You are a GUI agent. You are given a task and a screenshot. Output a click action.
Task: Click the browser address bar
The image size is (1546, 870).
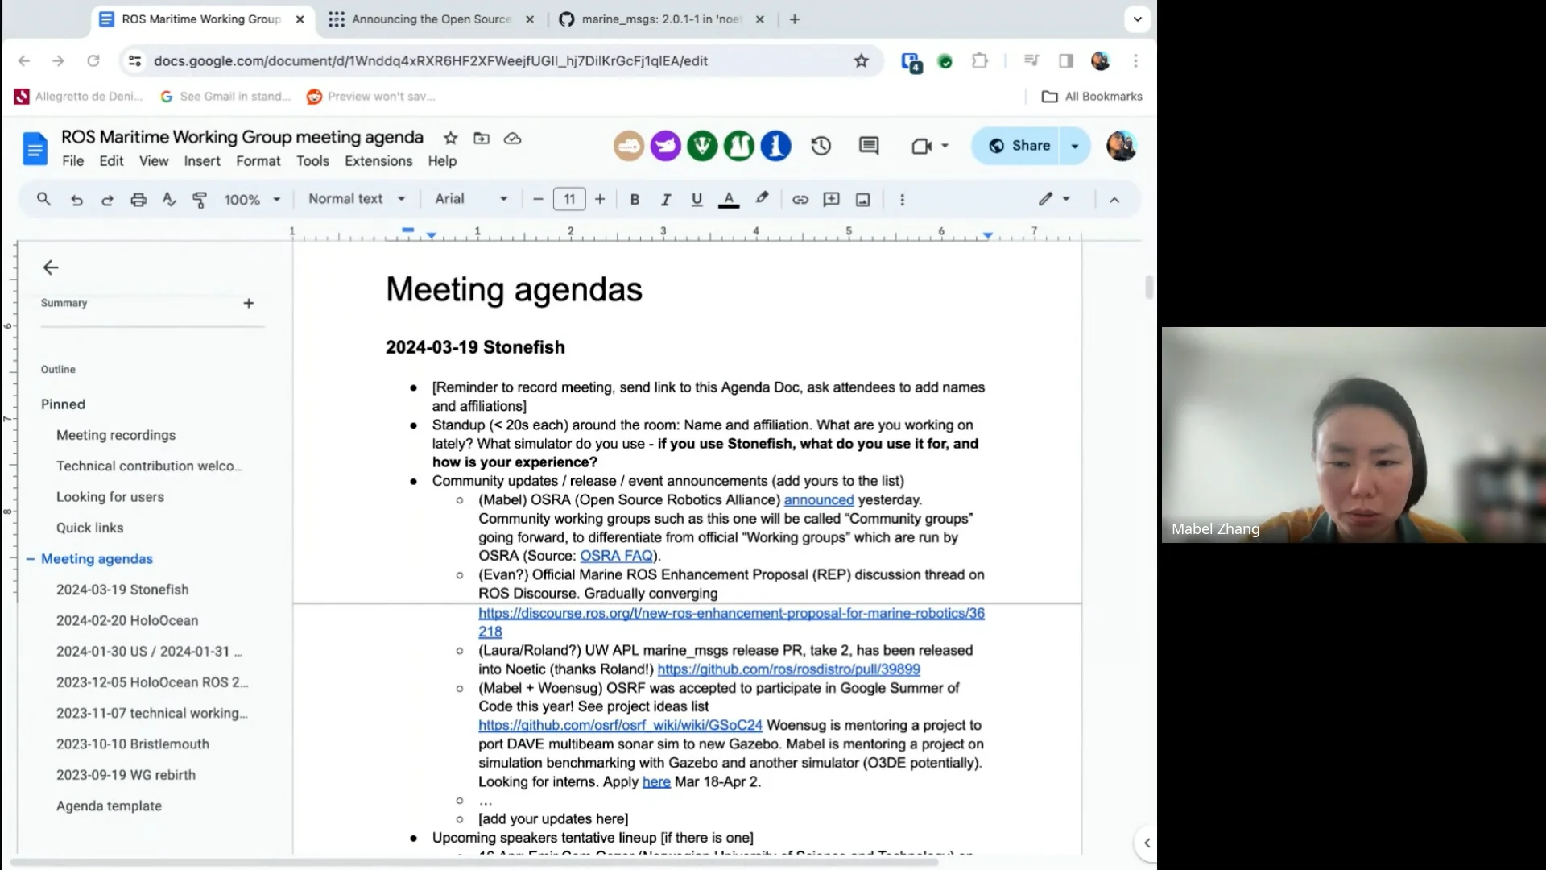pyautogui.click(x=499, y=61)
